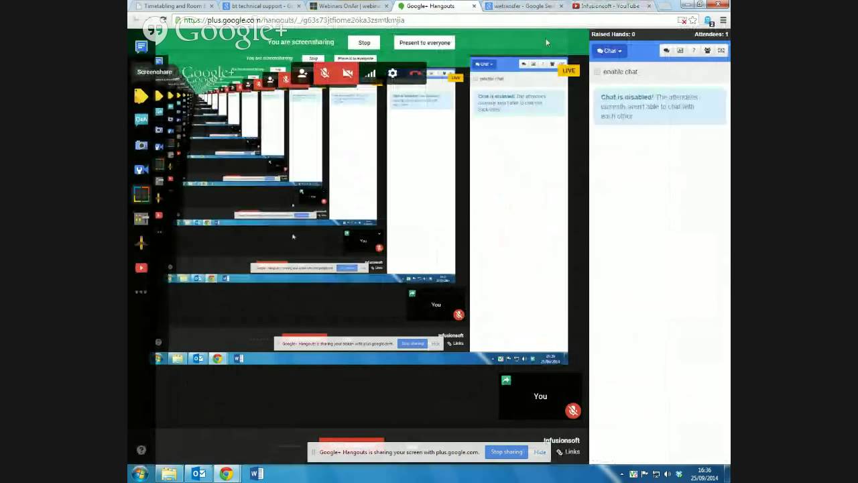Show hidden system tray icons arrow

[621, 474]
